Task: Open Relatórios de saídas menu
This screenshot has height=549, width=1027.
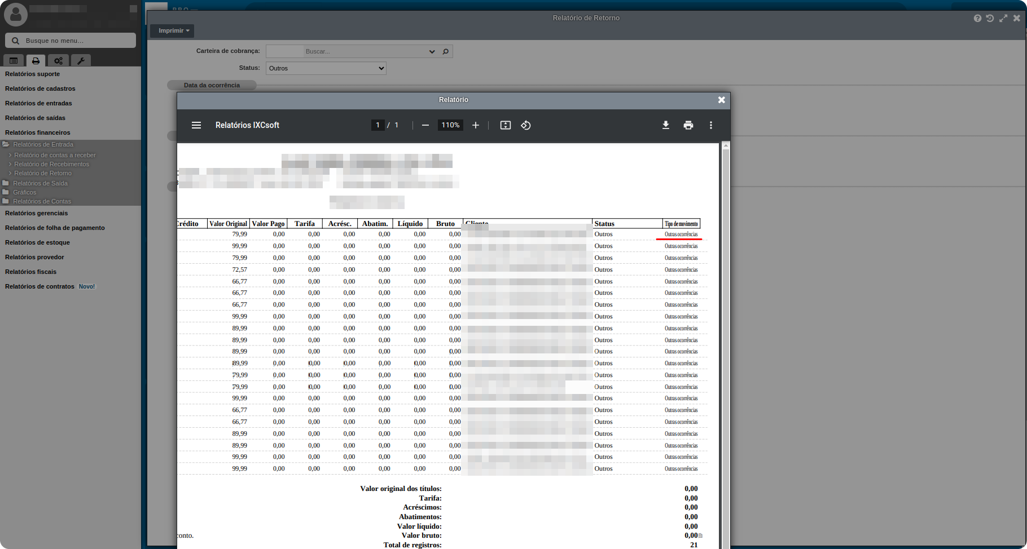Action: pyautogui.click(x=35, y=118)
